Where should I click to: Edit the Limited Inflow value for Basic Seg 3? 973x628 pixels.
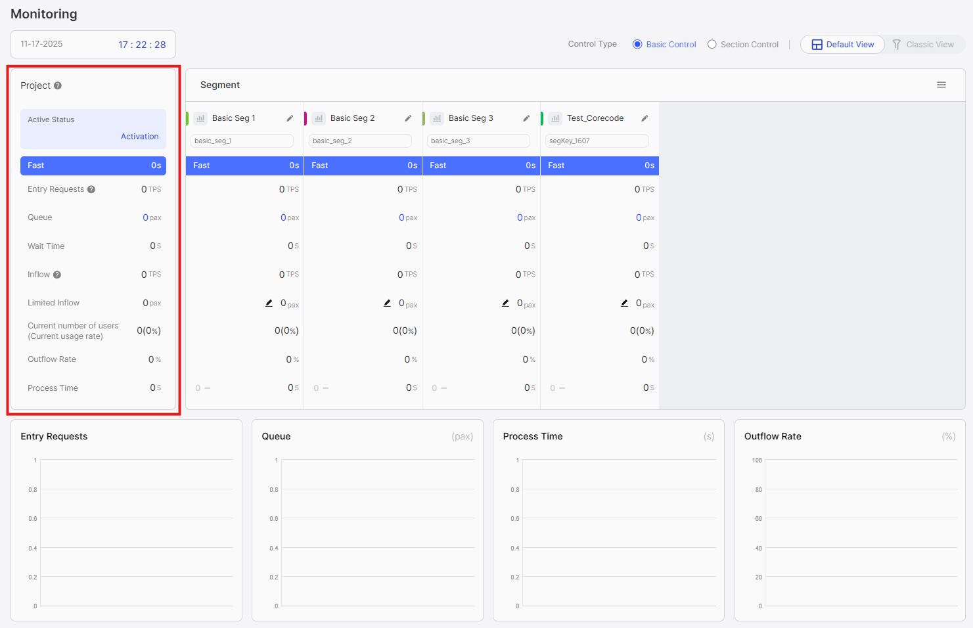point(505,303)
